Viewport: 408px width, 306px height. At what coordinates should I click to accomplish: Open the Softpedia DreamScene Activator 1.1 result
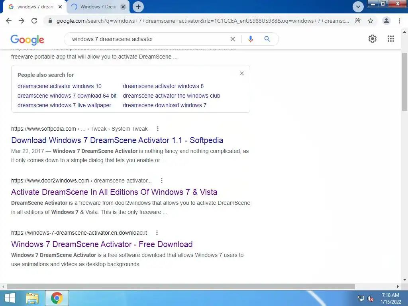117,140
